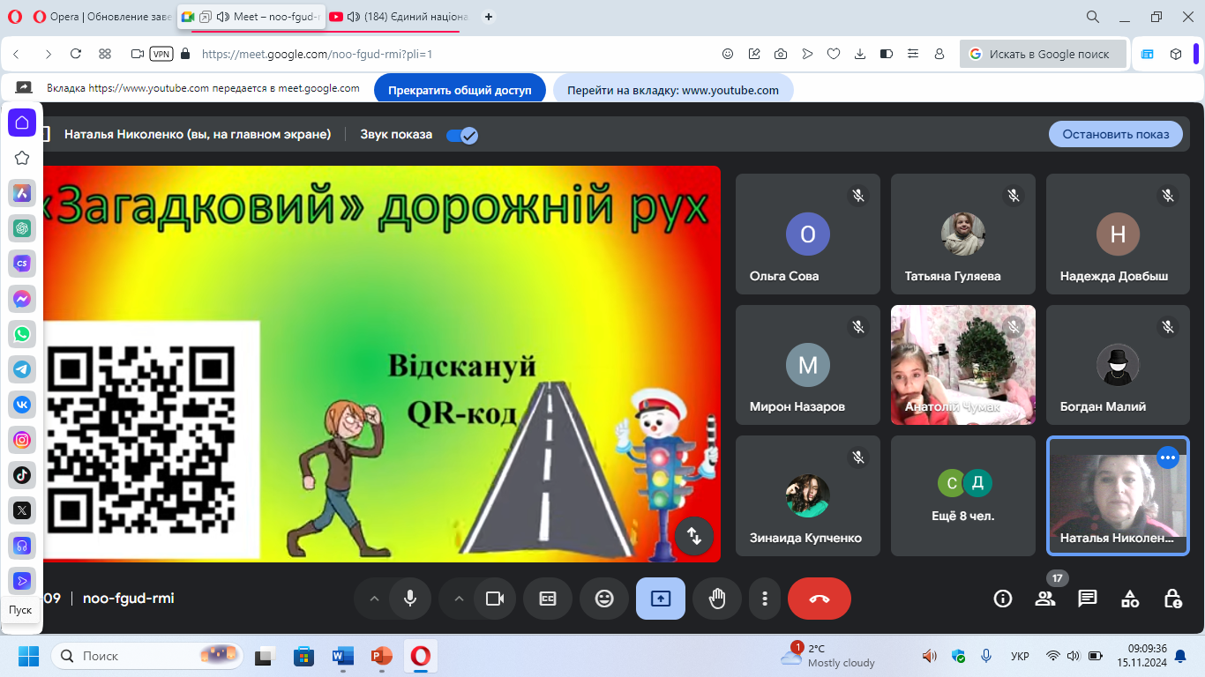
Task: Open bookmarks star in the sidebar
Action: pos(22,158)
